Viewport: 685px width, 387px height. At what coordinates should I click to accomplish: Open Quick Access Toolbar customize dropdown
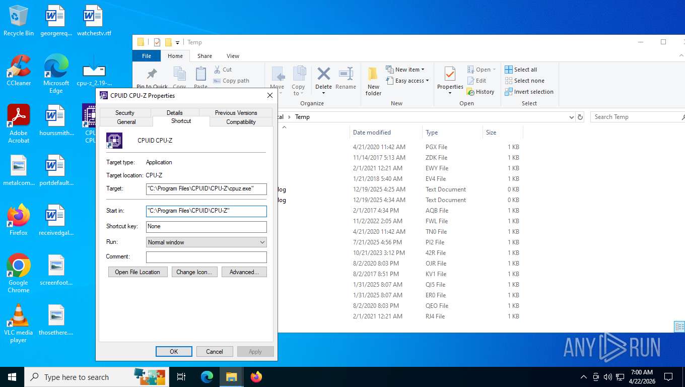click(178, 42)
